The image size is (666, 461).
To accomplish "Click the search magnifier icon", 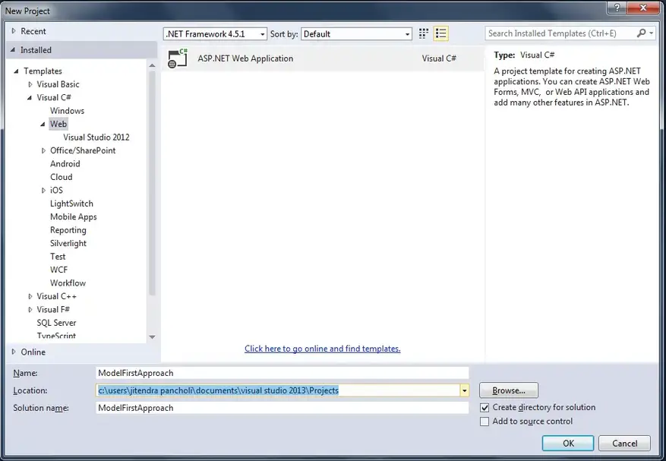I will click(642, 33).
